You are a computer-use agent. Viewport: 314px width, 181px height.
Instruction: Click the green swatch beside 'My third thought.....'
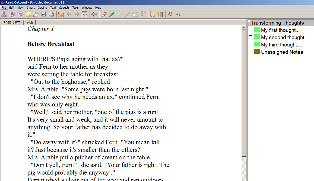257,44
